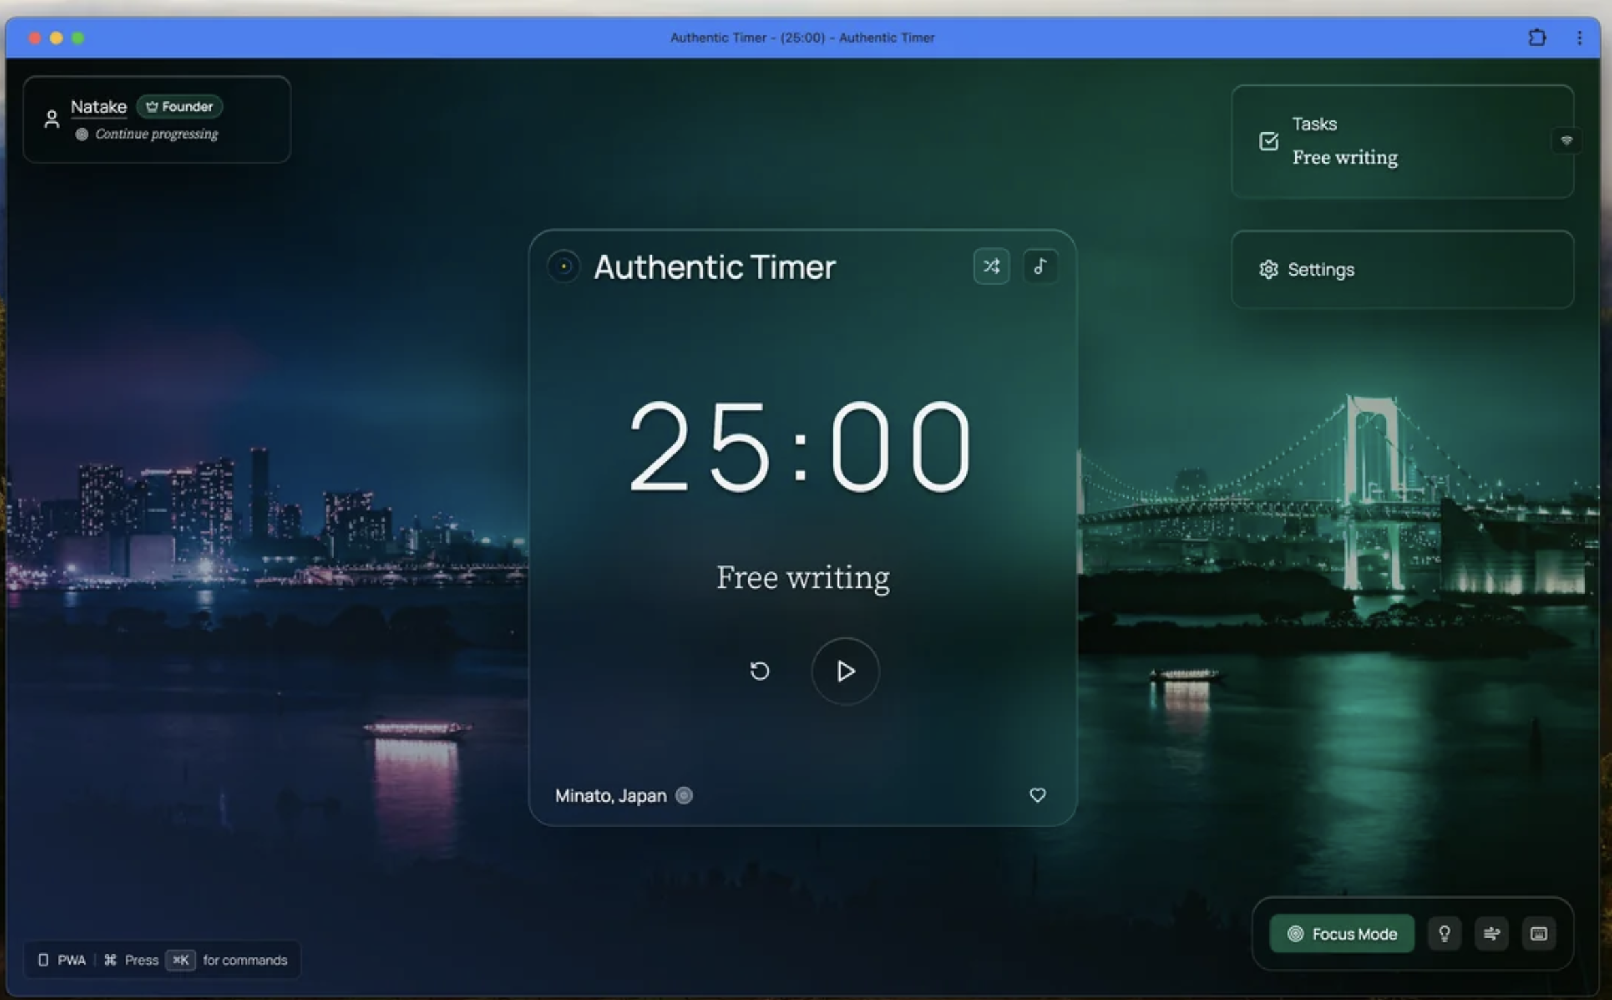Open the keyboard shortcuts icon
Viewport: 1612px width, 1000px height.
[1539, 933]
